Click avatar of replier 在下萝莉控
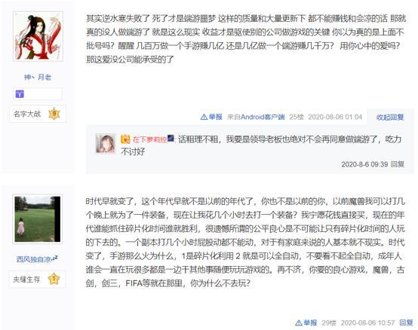This screenshot has height=330, width=418. (x=106, y=144)
